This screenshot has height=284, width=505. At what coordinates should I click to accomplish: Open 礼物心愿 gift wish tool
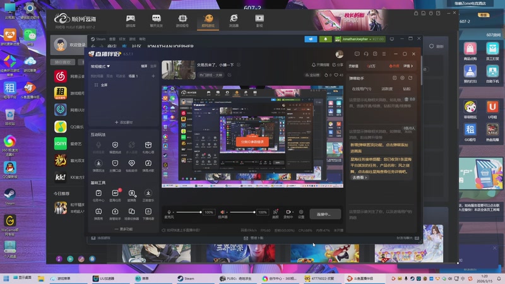(148, 148)
